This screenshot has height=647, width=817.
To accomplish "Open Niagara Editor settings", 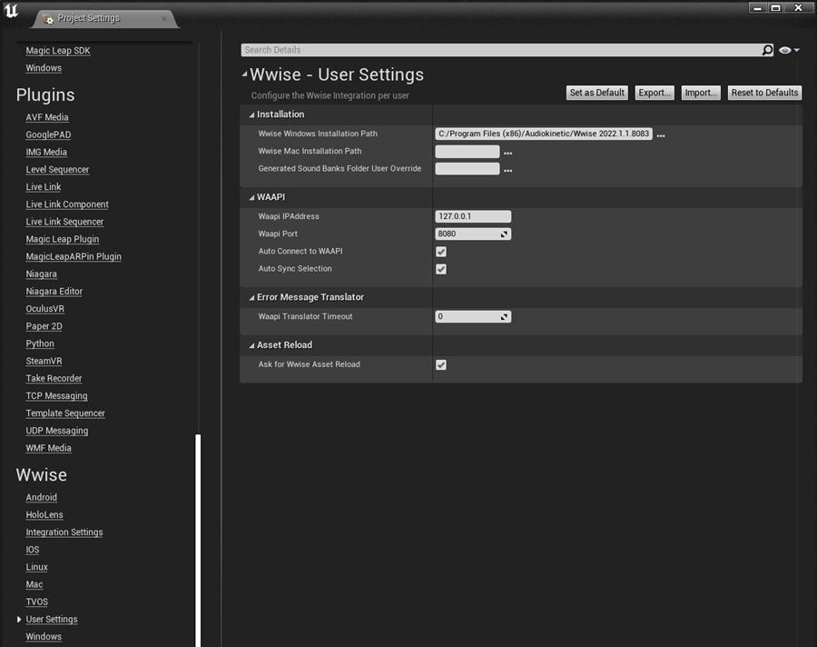I will (54, 291).
